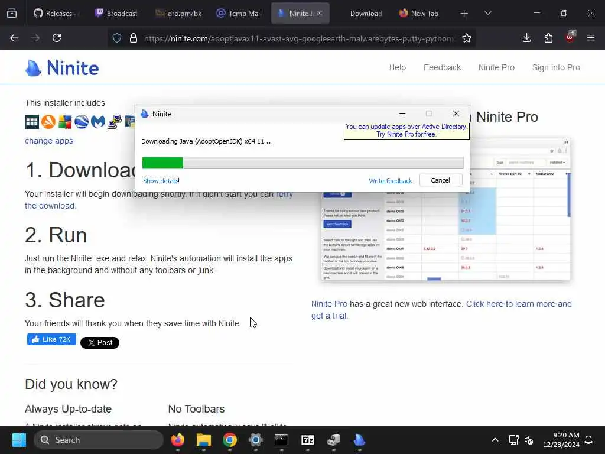The width and height of the screenshot is (605, 454).
Task: Open the extensions puzzle icon
Action: [548, 38]
